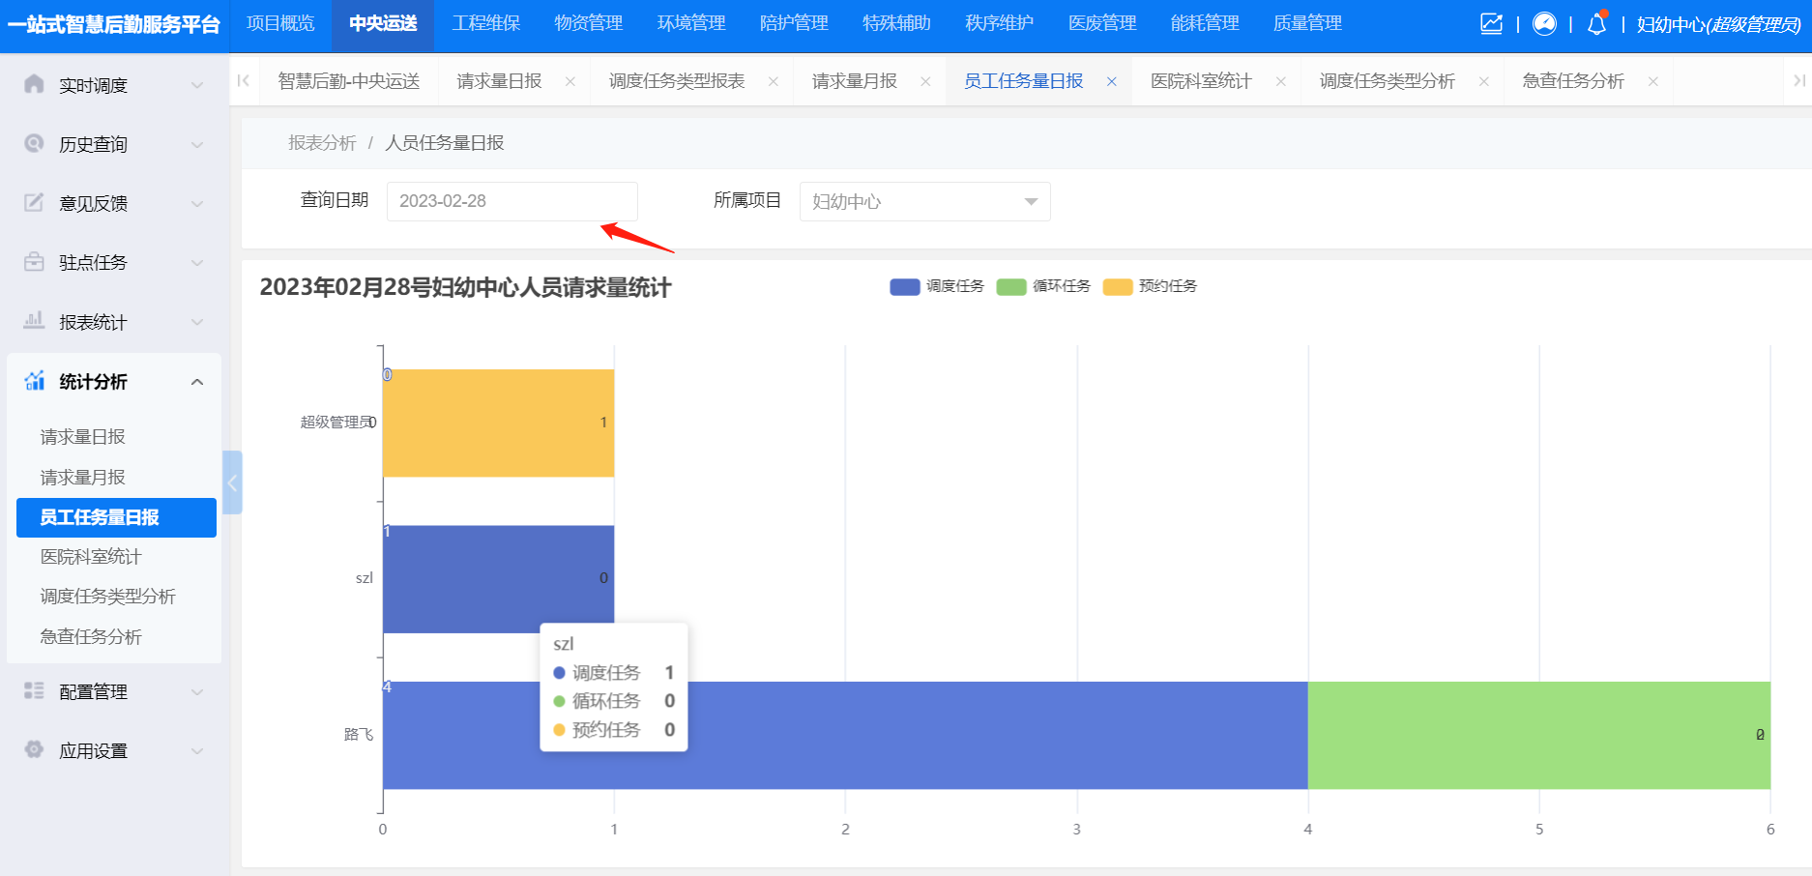
Task: Expand the 历史查询 menu
Action: [x=197, y=144]
